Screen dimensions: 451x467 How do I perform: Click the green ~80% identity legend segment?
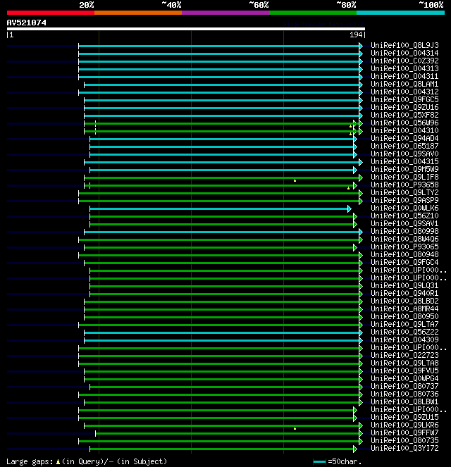pyautogui.click(x=313, y=13)
